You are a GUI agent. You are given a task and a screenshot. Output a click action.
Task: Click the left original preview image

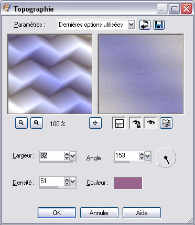[x=50, y=74]
